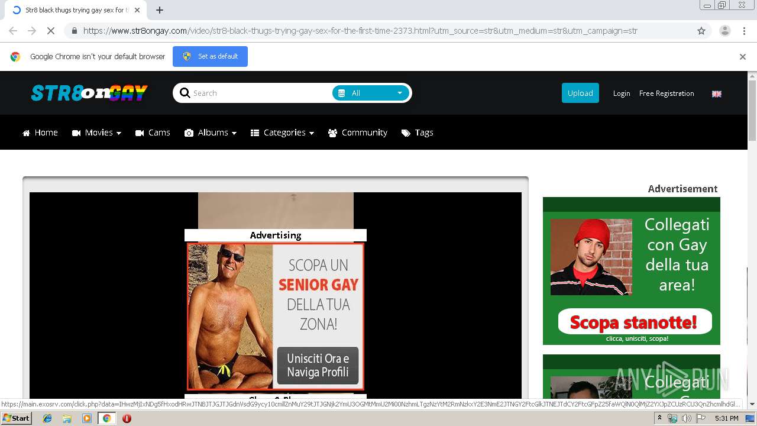Open the All search filter dropdown
Screen dimensions: 757x426
tap(371, 93)
